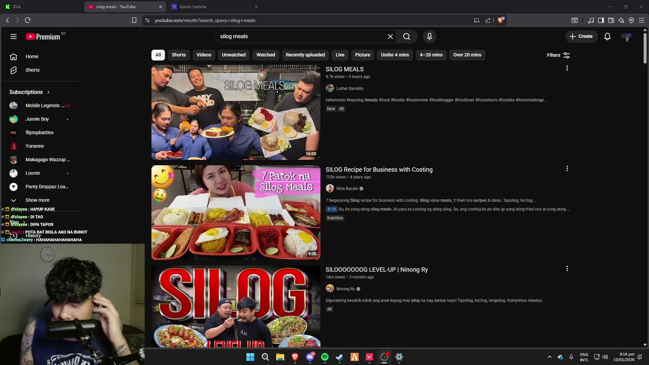
Task: Reload the page in the browser
Action: pyautogui.click(x=27, y=20)
